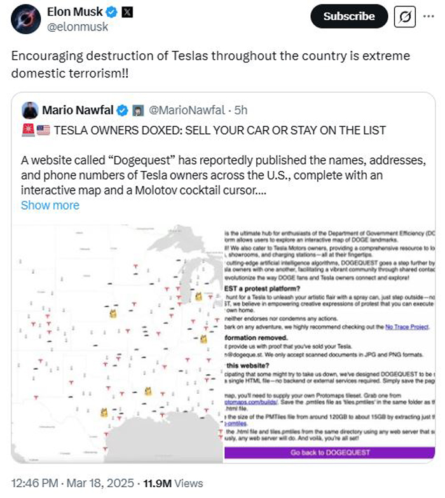This screenshot has width=445, height=498.
Task: Click the X affiliation badge beside Elon Musk
Action: click(126, 13)
